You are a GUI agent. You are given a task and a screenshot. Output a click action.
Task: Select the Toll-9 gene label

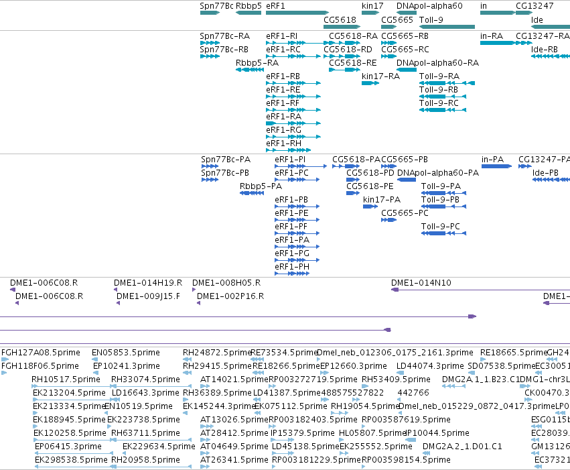click(x=431, y=19)
